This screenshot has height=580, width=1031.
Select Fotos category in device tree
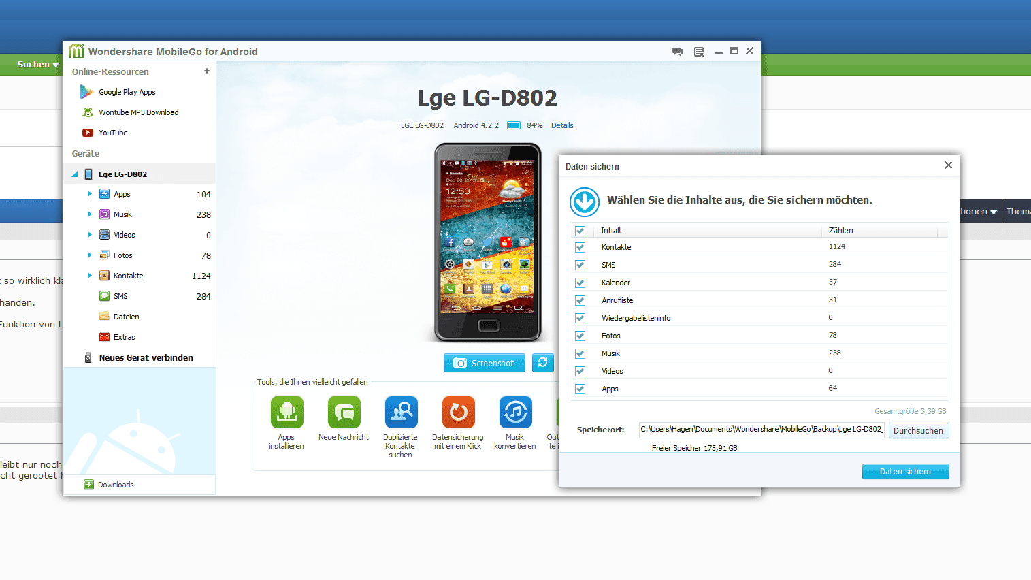122,255
